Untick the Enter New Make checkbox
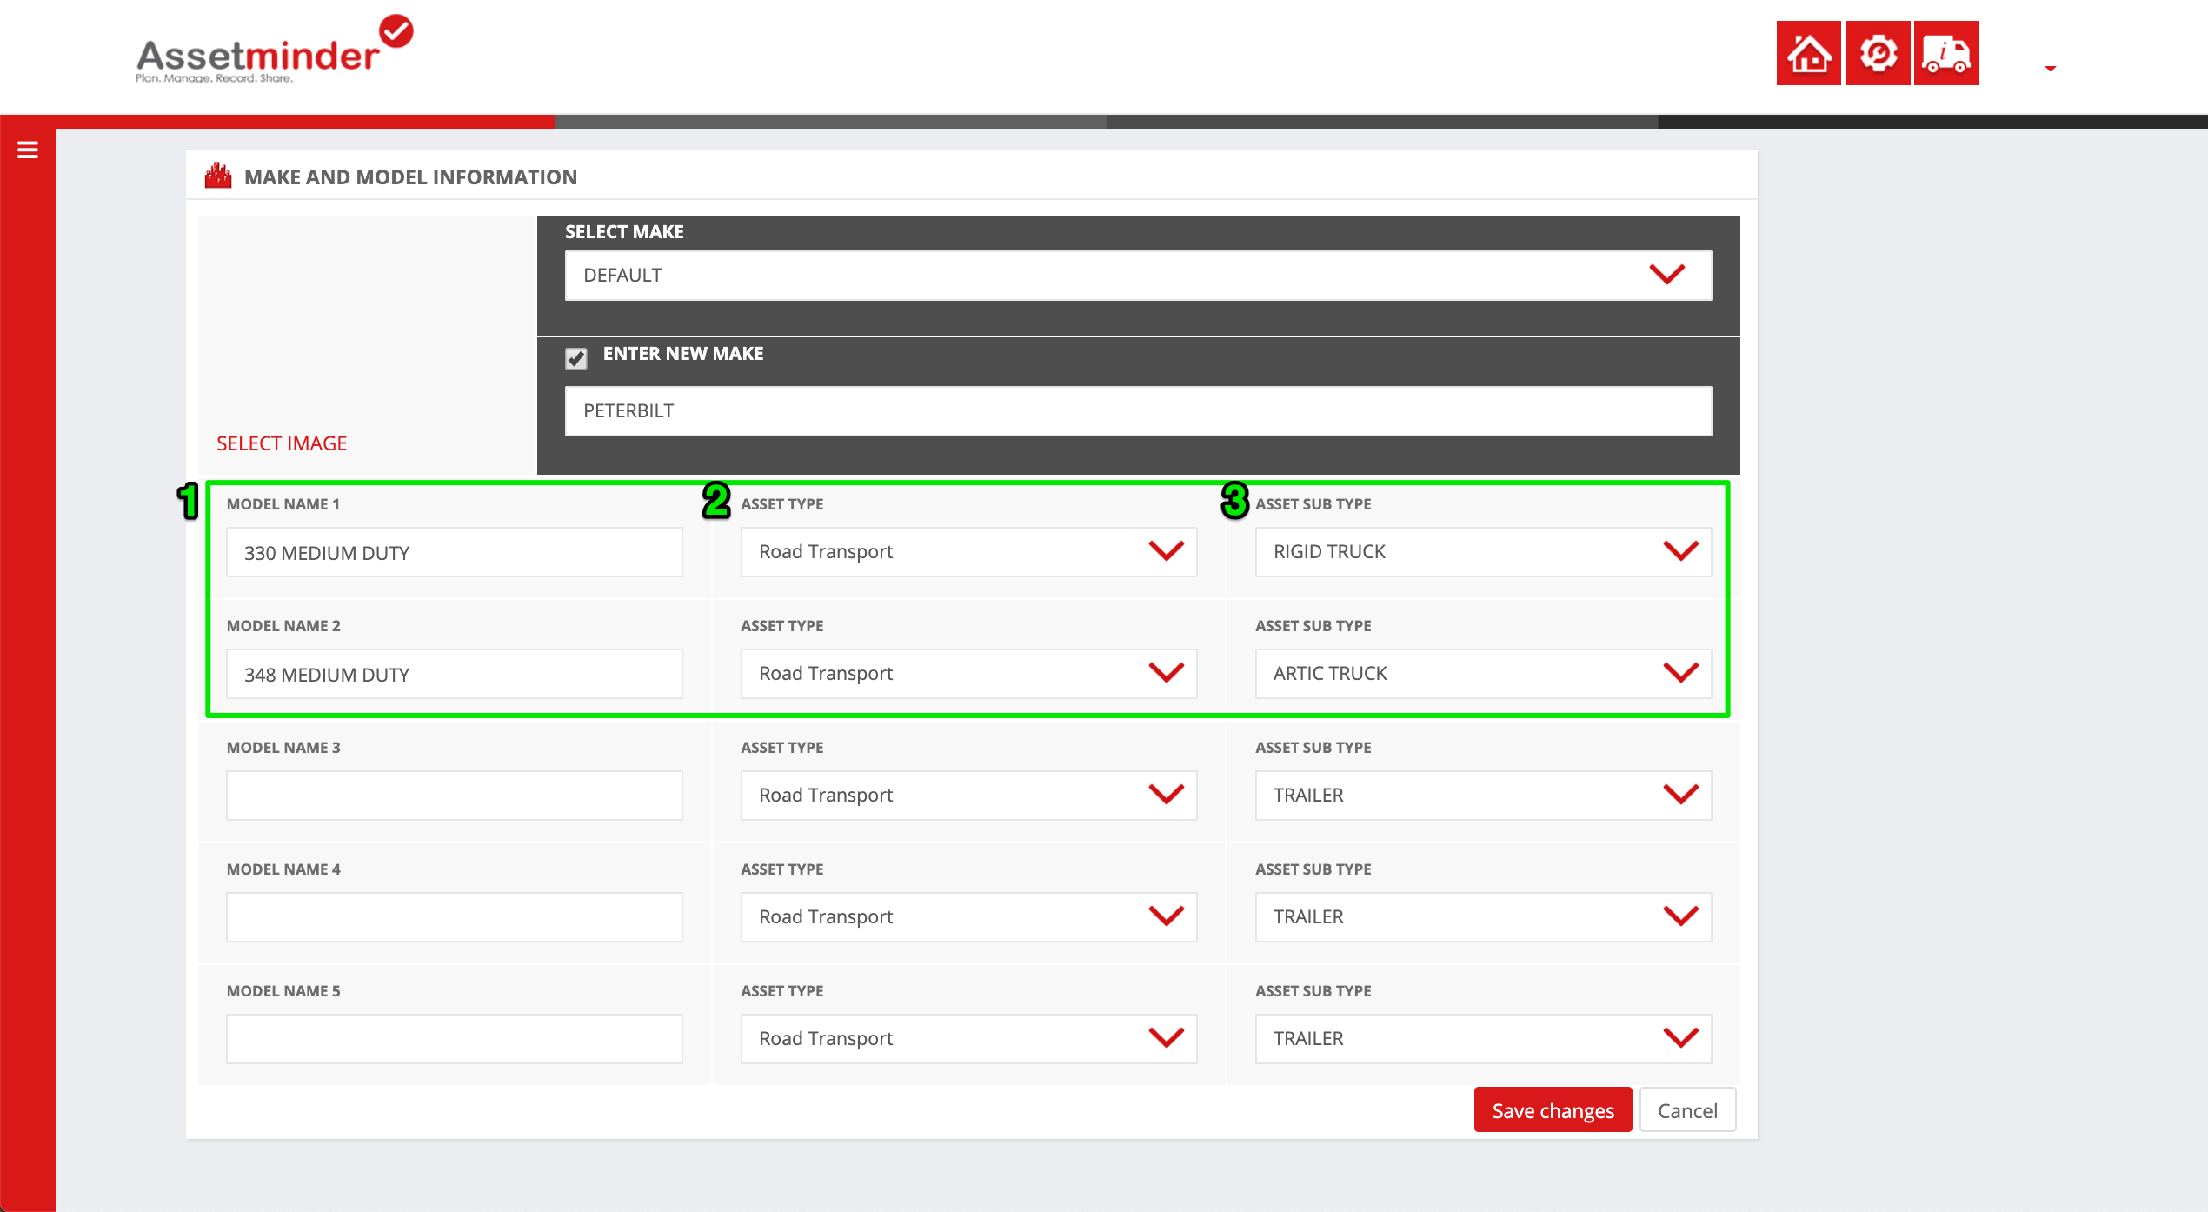 coord(576,358)
